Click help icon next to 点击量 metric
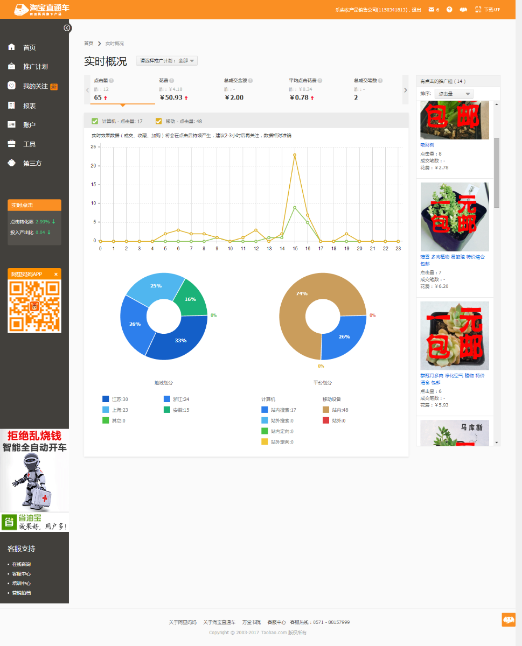Image resolution: width=522 pixels, height=646 pixels. point(112,81)
